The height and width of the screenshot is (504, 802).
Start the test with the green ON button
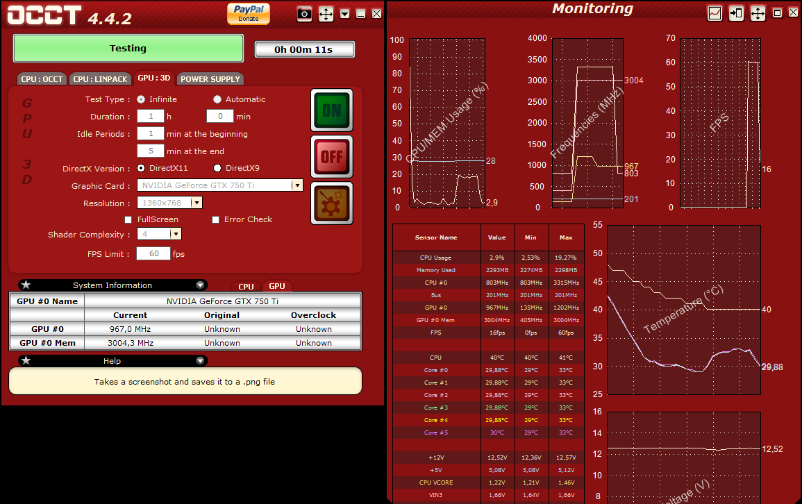pos(332,110)
